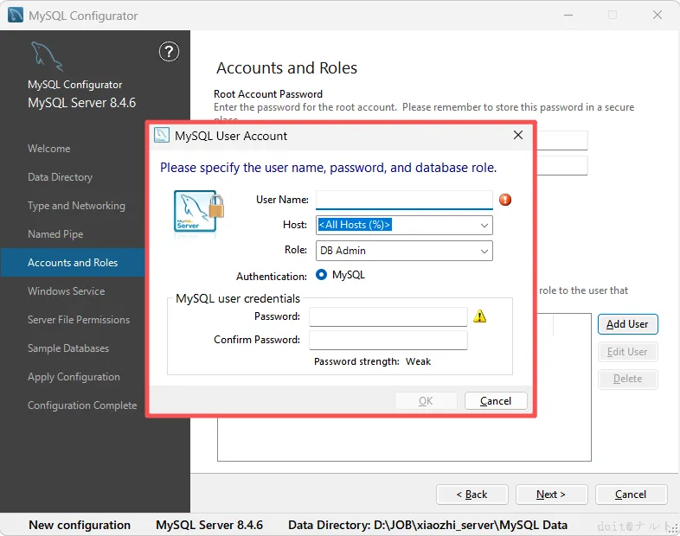Click the Next button
Screen dimensions: 680x536
[x=551, y=495]
